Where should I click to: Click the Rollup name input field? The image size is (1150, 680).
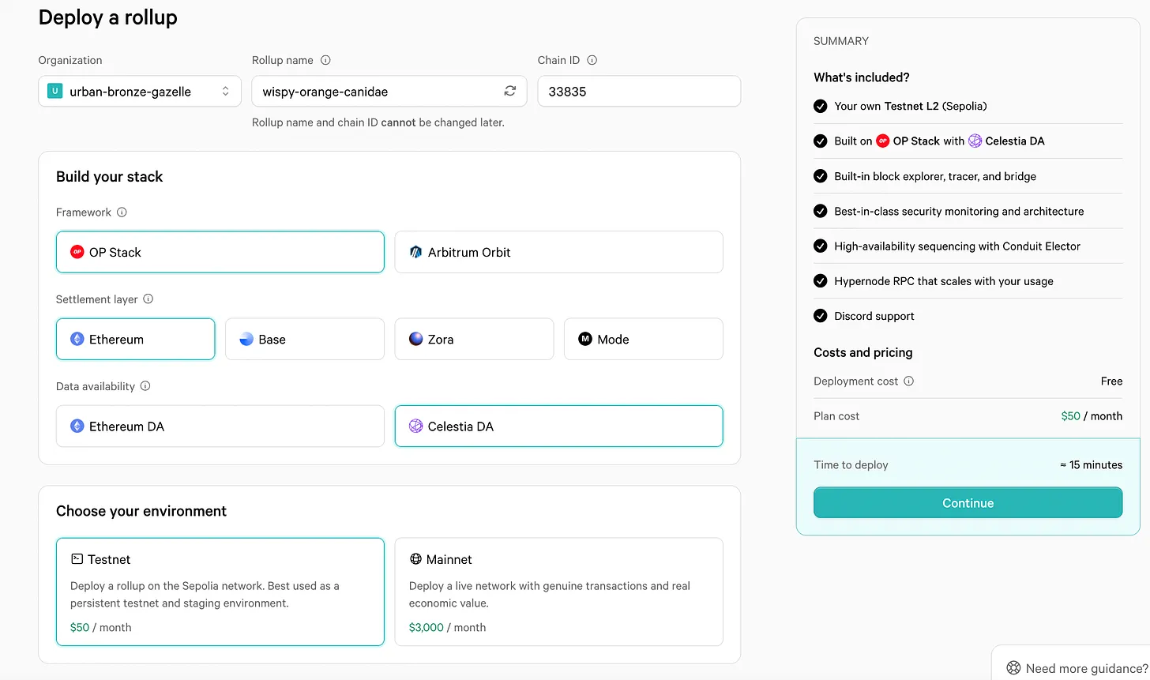click(389, 91)
